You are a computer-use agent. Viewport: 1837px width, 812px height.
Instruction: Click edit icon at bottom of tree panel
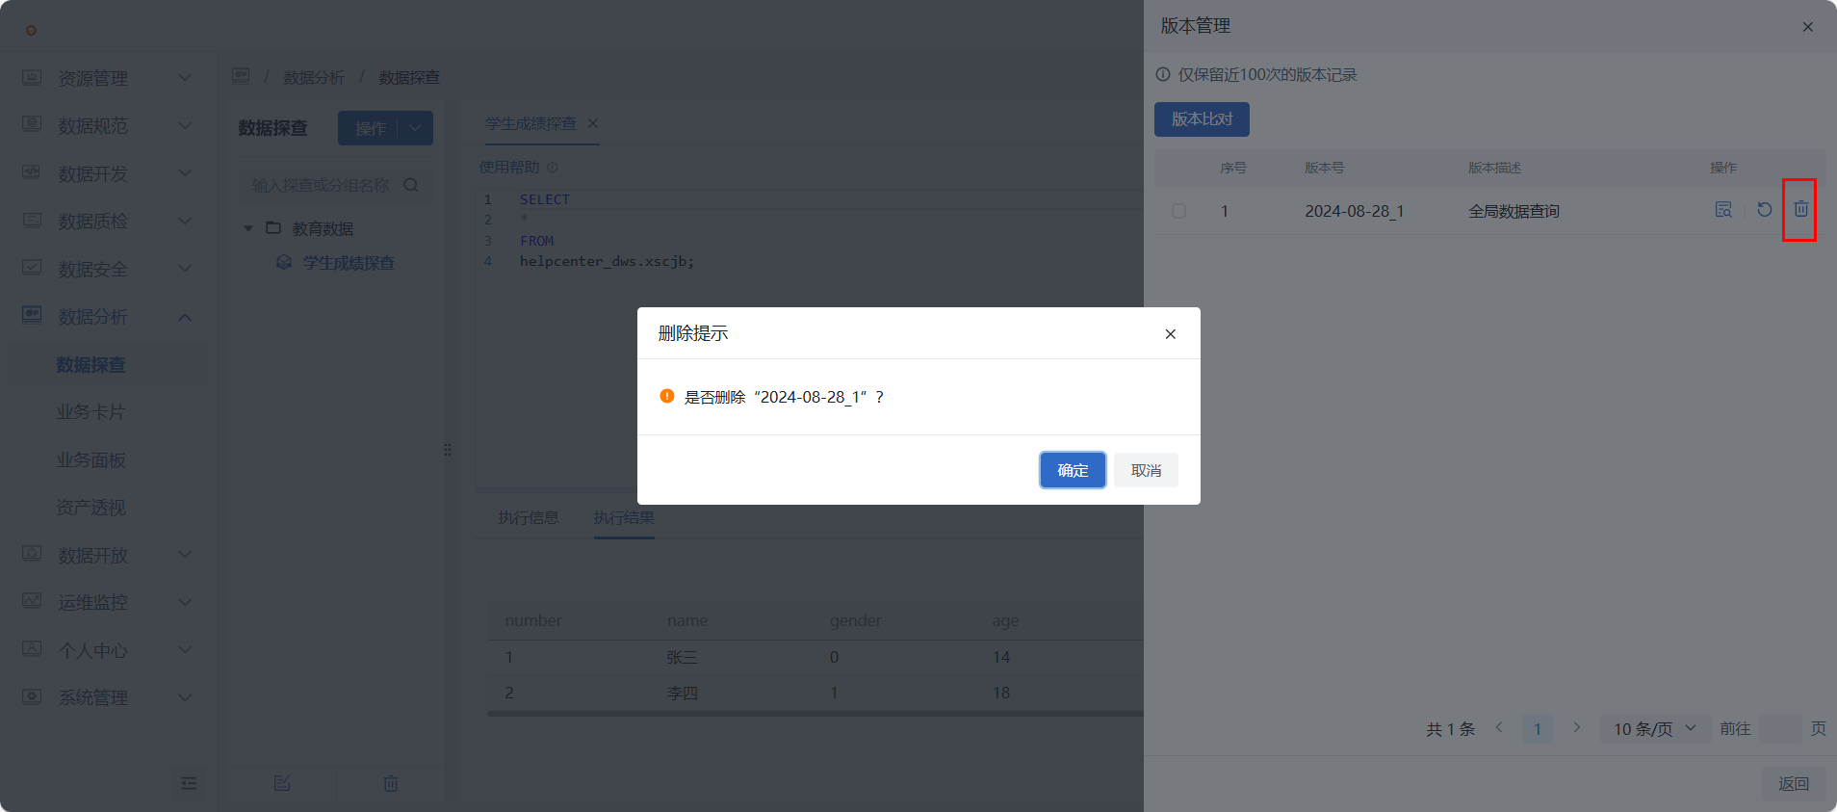pyautogui.click(x=282, y=783)
